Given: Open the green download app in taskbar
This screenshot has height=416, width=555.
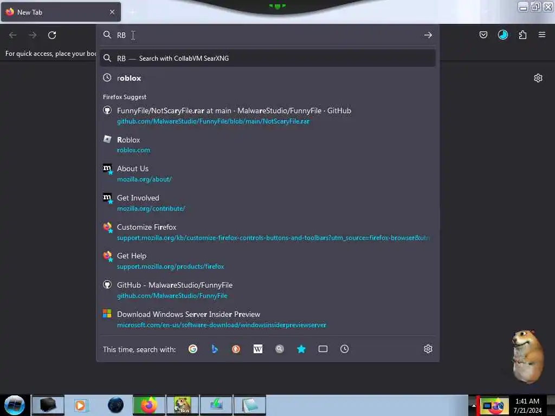Looking at the screenshot, I should 216,405.
